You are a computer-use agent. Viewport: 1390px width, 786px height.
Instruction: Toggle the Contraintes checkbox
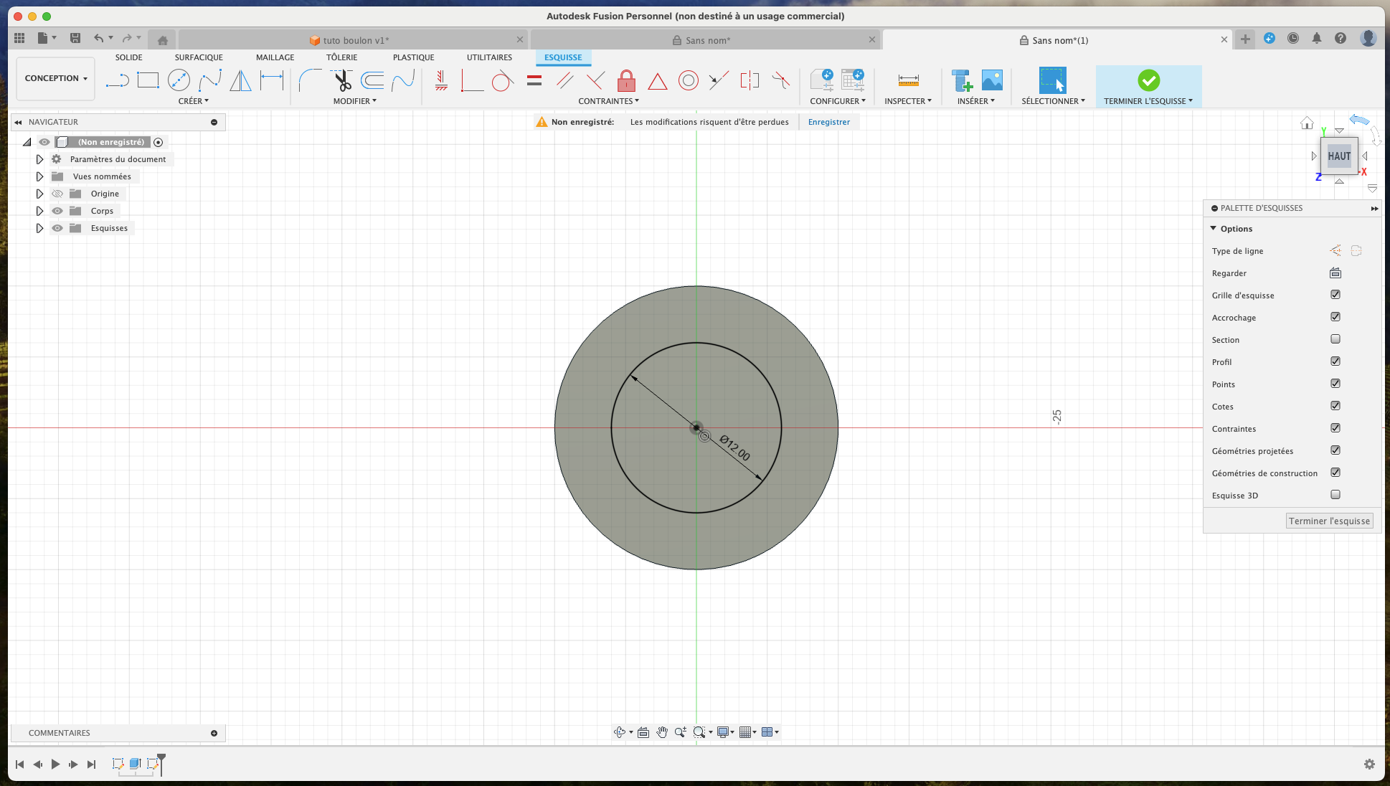click(x=1335, y=428)
